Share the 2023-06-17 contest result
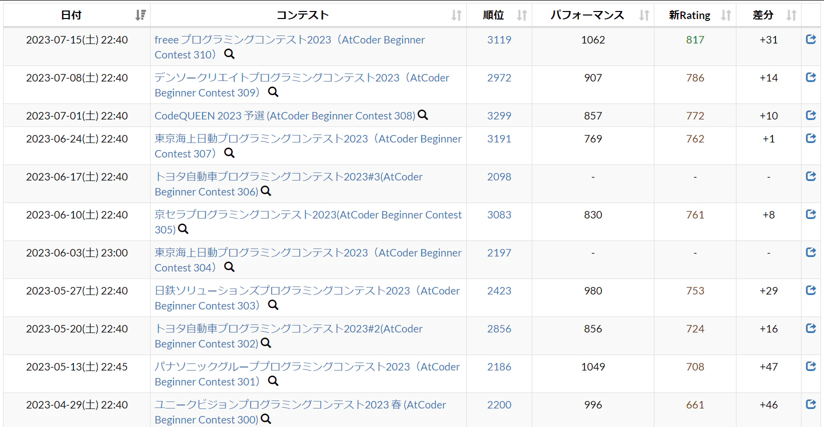This screenshot has height=427, width=824. point(811,176)
